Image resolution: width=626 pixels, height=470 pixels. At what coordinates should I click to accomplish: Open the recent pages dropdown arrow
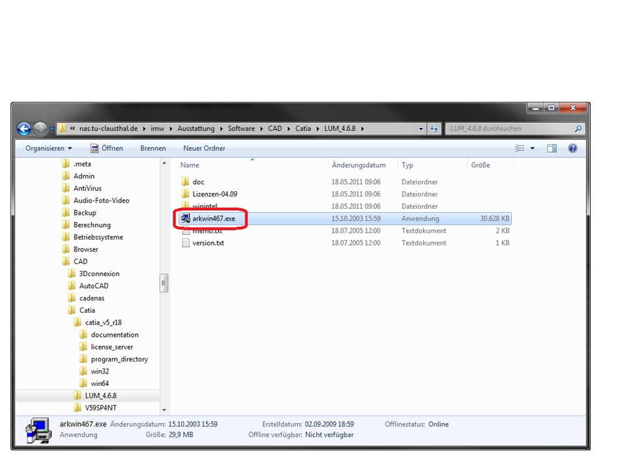coord(52,129)
